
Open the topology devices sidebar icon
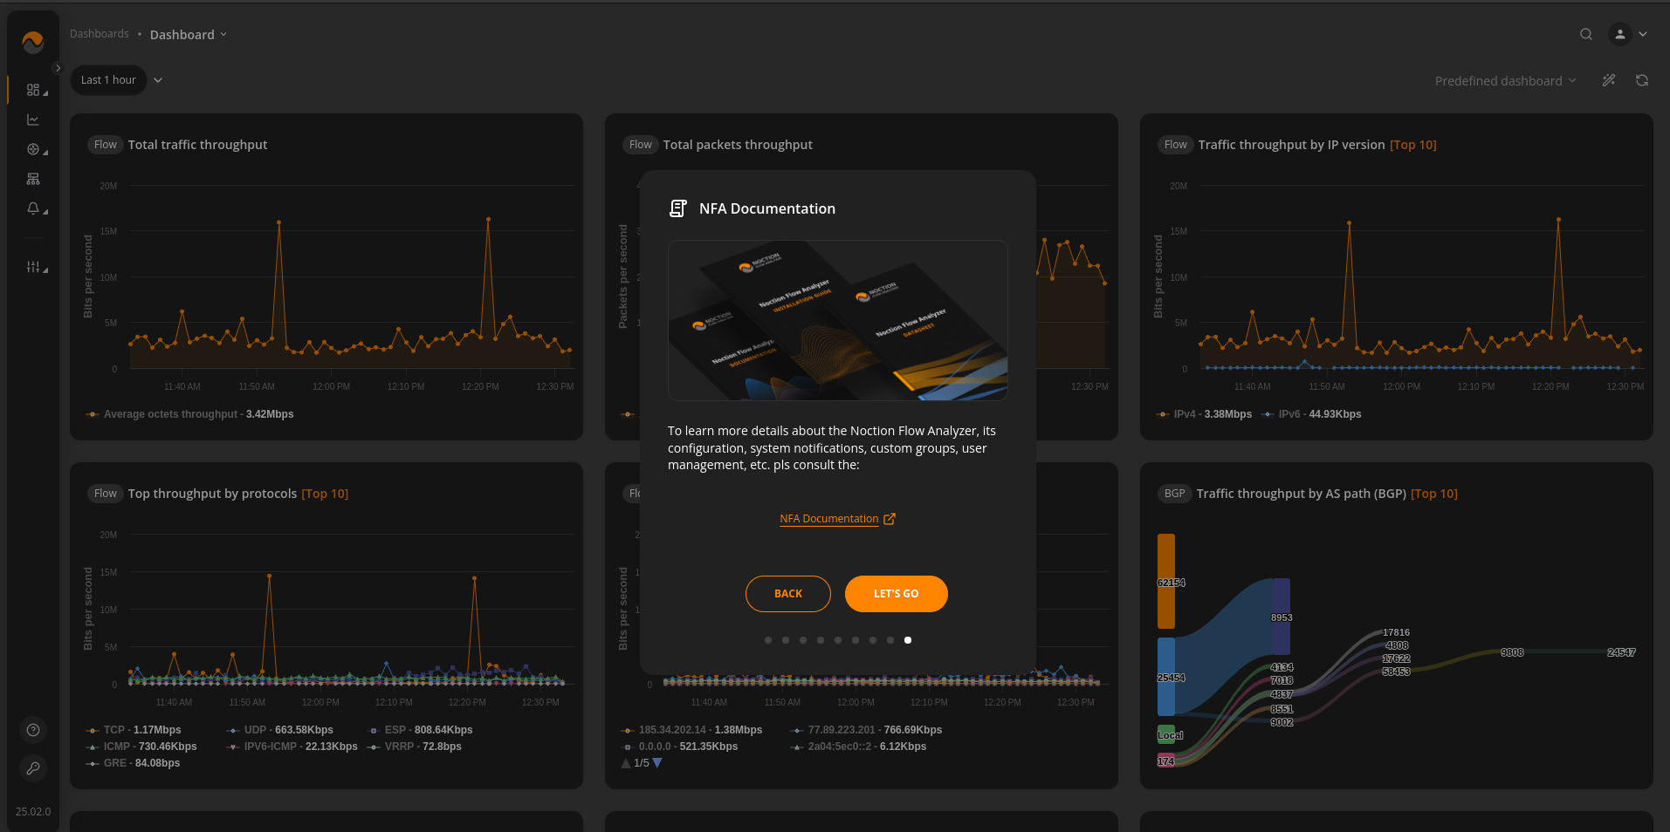33,179
